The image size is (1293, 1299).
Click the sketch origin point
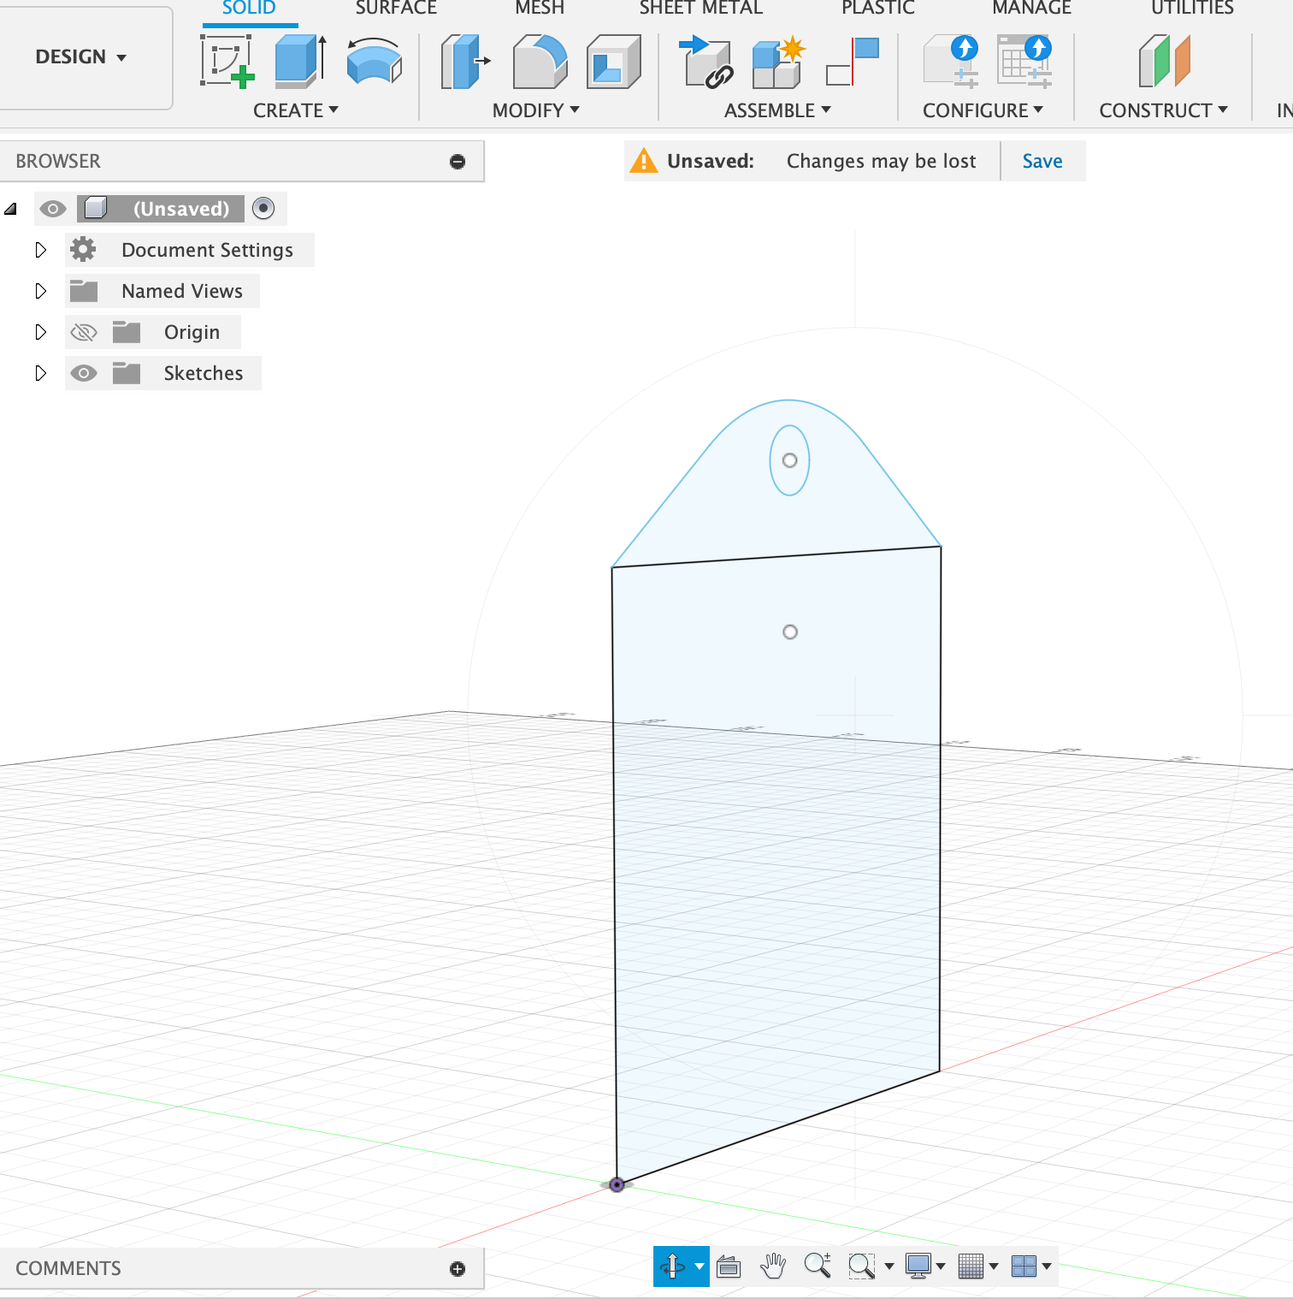click(x=617, y=1185)
